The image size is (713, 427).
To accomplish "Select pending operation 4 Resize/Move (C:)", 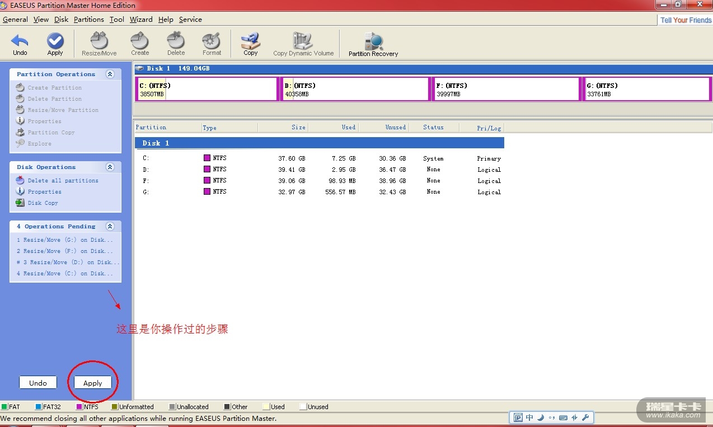I will click(x=65, y=274).
